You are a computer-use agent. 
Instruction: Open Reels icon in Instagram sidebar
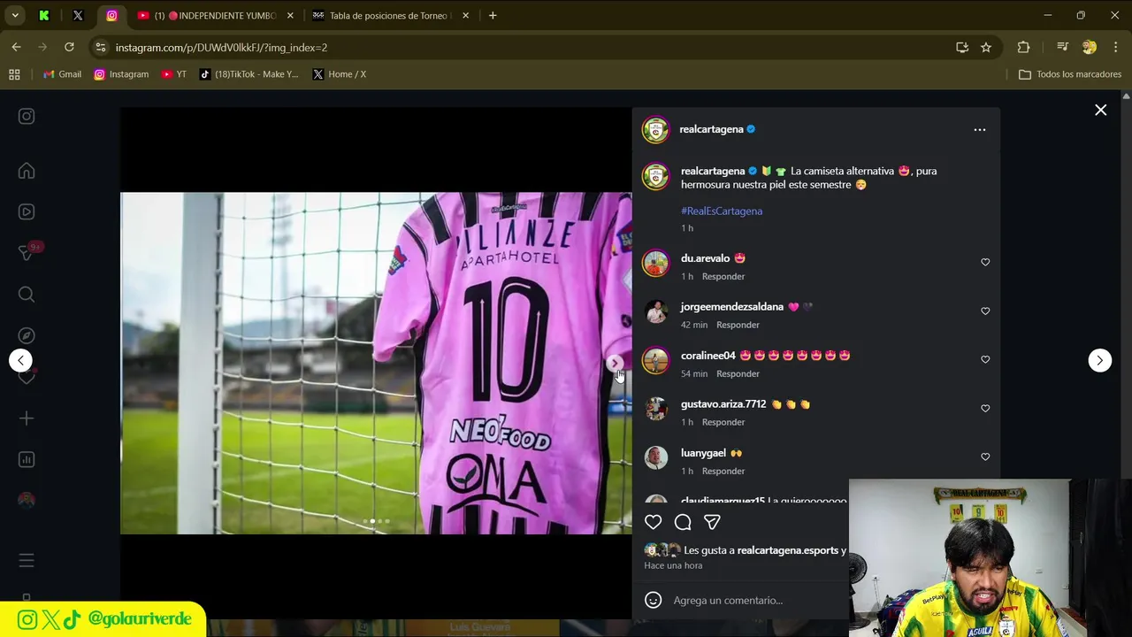[27, 211]
